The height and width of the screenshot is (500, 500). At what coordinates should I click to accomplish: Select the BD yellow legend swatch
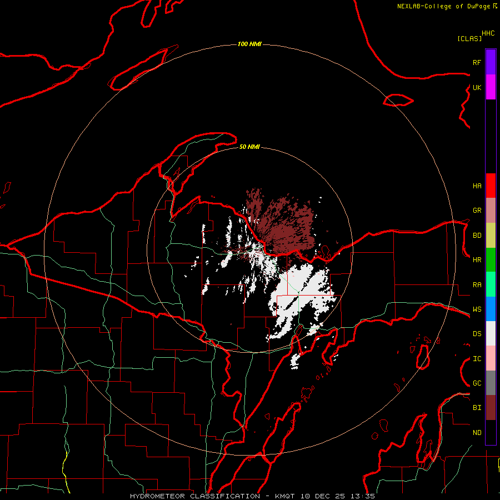tap(491, 236)
